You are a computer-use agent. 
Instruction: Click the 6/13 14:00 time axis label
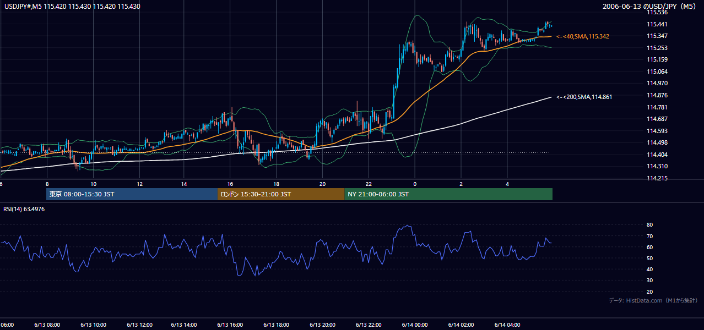pyautogui.click(x=185, y=324)
